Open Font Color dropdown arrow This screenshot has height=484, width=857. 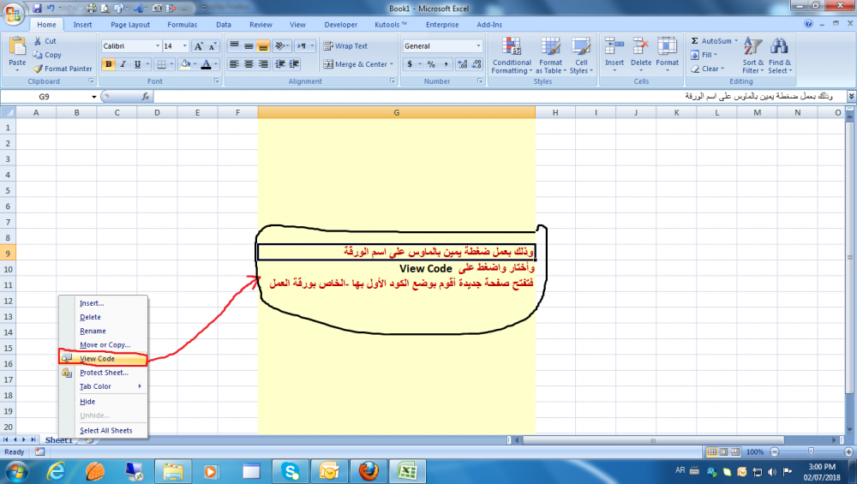click(x=216, y=64)
